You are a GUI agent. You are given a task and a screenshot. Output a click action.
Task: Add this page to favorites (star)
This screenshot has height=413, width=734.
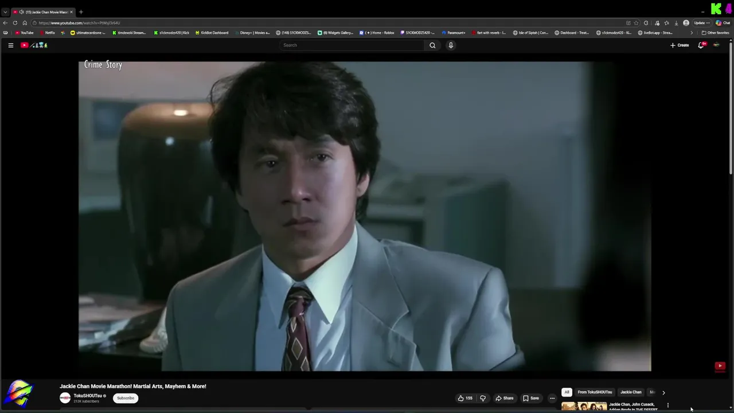[x=636, y=23]
